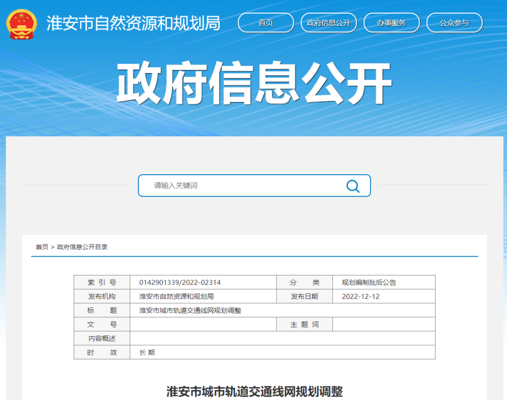The image size is (507, 400).
Task: Click the 发布机构 label cell
Action: (x=102, y=296)
